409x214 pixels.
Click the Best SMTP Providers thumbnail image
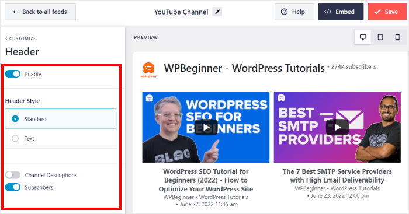[x=337, y=127]
